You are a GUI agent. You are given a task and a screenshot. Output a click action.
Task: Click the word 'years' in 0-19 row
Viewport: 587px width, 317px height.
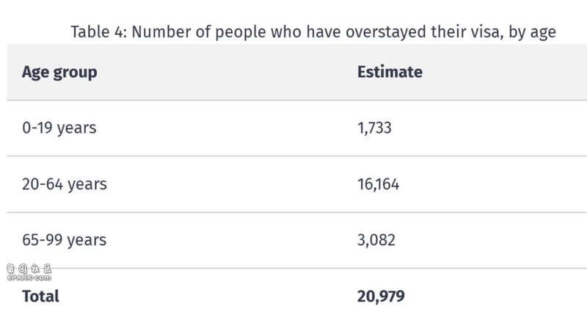tap(77, 128)
